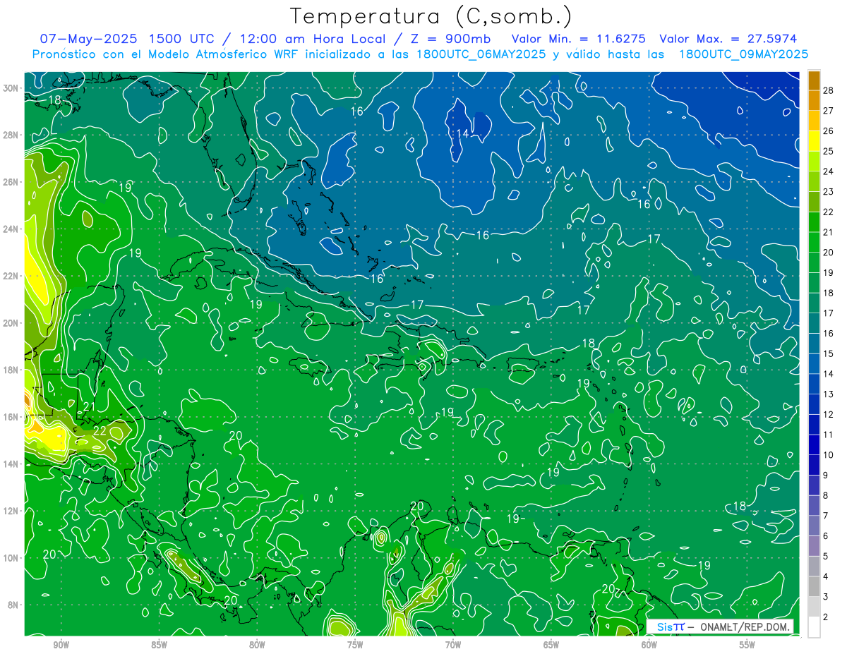The width and height of the screenshot is (847, 654).
Task: Click the bright yellow legend band between 25 and 26
Action: pos(814,141)
